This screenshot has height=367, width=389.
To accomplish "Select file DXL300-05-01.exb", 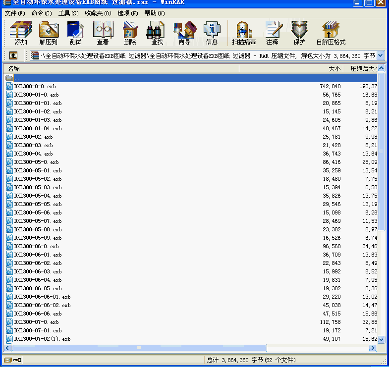I will 38,170.
